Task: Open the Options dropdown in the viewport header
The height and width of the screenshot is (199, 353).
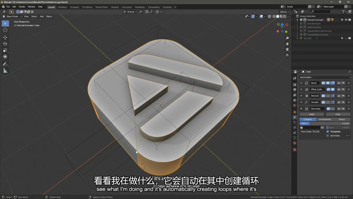Action: [284, 12]
